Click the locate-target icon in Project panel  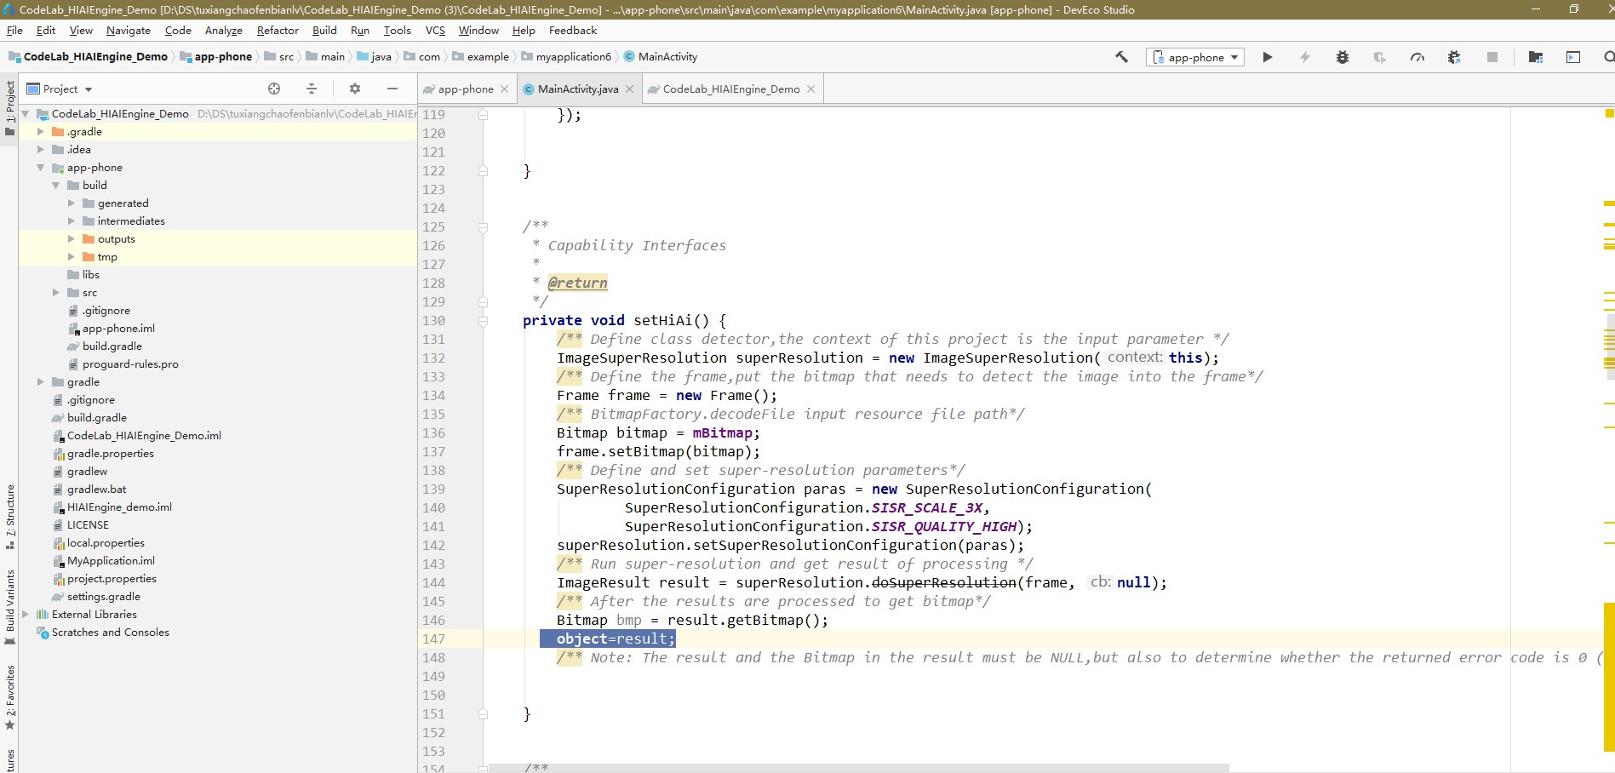pyautogui.click(x=274, y=89)
